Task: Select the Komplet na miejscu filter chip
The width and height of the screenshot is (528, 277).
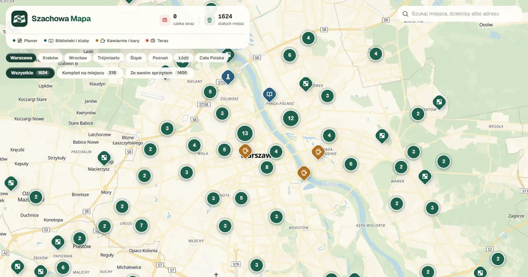Action: pos(89,73)
